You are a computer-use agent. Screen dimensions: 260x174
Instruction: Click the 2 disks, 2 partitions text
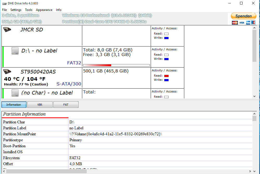(21, 15)
